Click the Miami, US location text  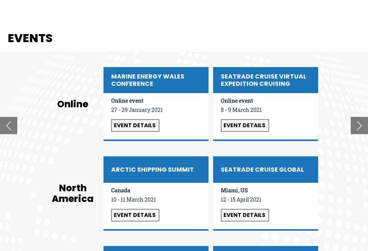[234, 190]
